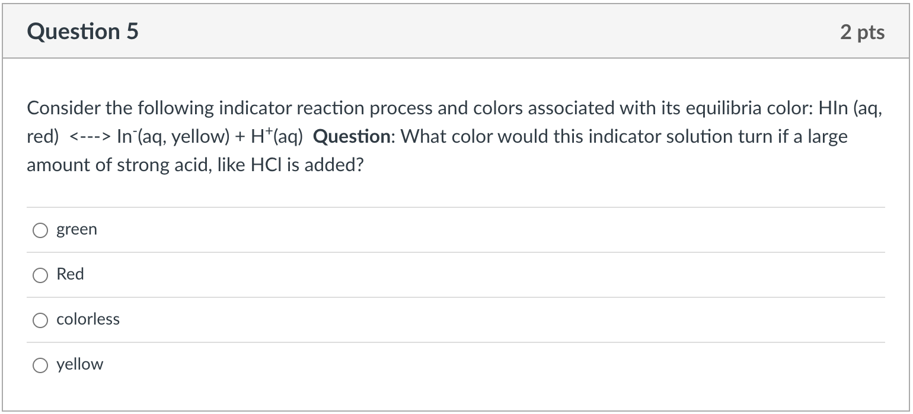Viewport: 913px width, 414px height.
Task: Click the colorless answer label
Action: [x=88, y=319]
